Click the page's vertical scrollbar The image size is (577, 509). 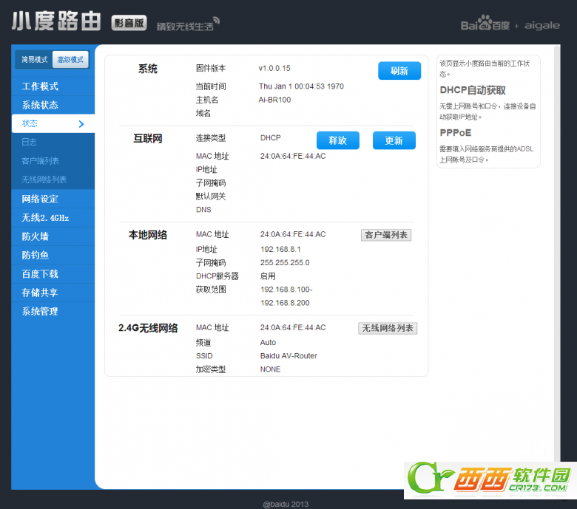pyautogui.click(x=557, y=253)
